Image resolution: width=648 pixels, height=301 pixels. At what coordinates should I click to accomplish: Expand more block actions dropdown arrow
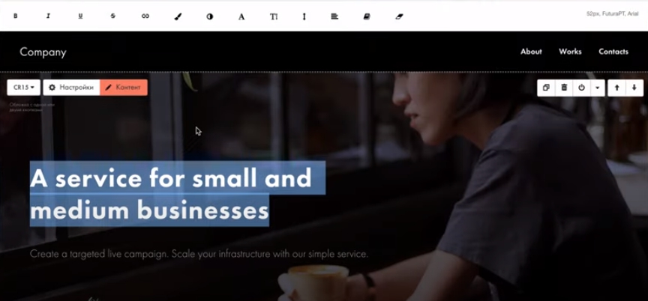598,88
